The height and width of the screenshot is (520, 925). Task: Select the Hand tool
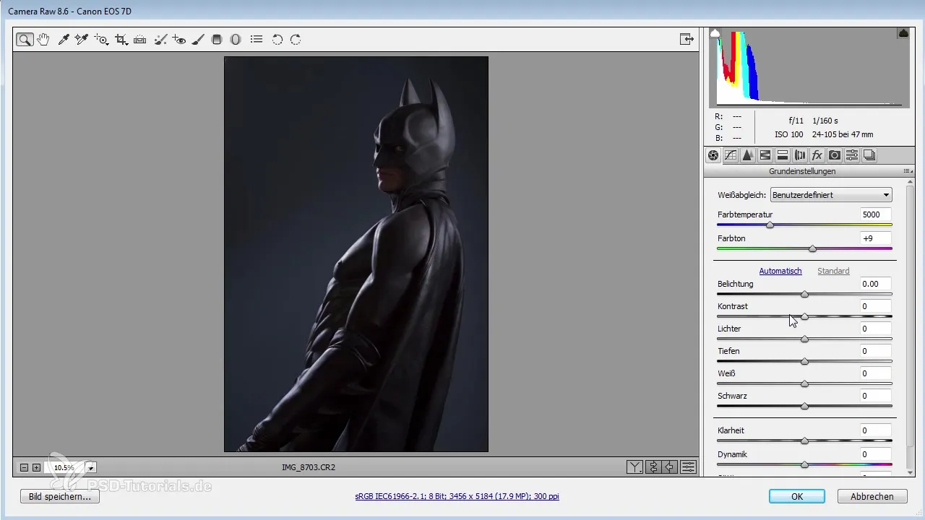coord(43,40)
